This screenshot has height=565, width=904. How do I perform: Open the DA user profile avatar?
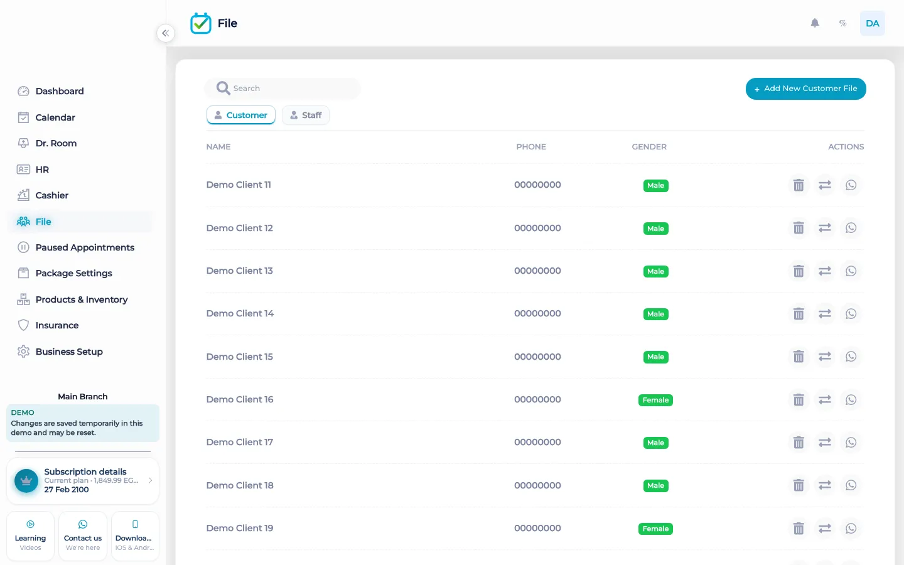873,23
